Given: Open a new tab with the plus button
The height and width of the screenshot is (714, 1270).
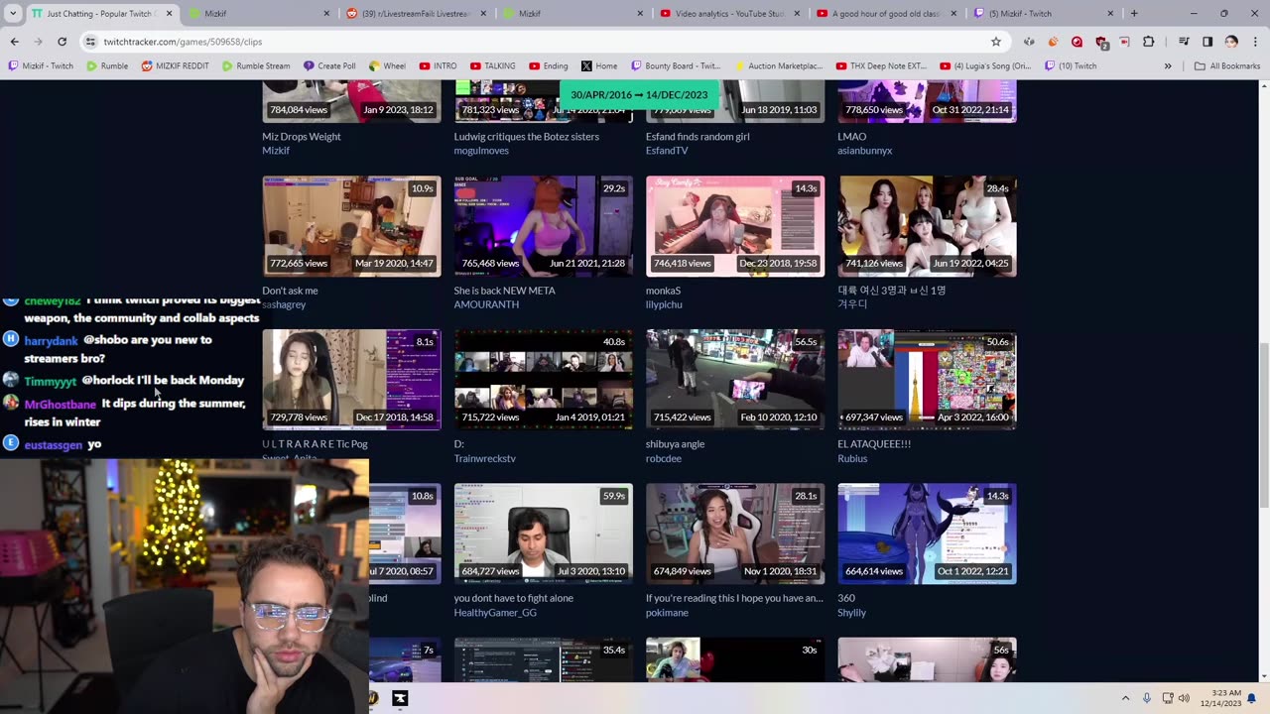Looking at the screenshot, I should (1134, 14).
